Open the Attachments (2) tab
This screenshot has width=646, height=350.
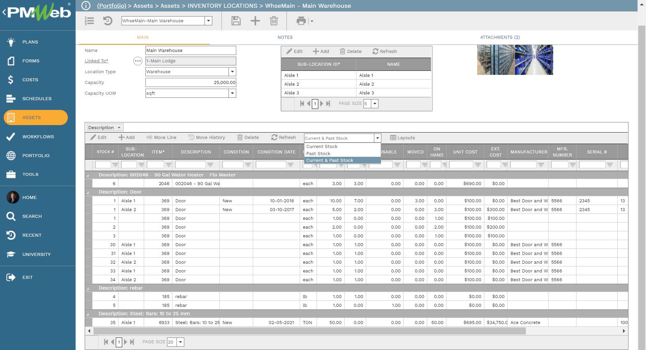pos(500,37)
